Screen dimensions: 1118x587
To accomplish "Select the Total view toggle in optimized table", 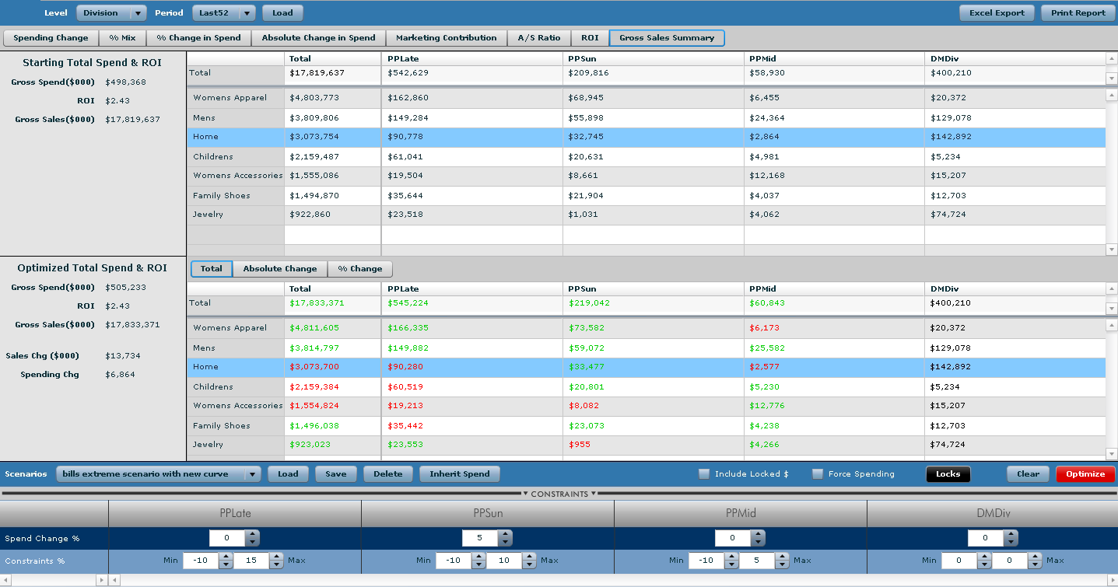I will click(211, 268).
